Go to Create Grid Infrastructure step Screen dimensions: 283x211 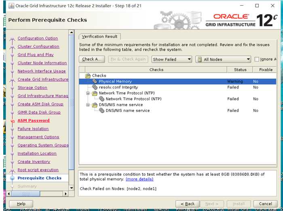(43, 79)
